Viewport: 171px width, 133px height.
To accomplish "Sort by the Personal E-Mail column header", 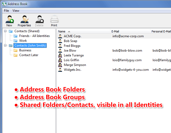I will tap(161, 31).
